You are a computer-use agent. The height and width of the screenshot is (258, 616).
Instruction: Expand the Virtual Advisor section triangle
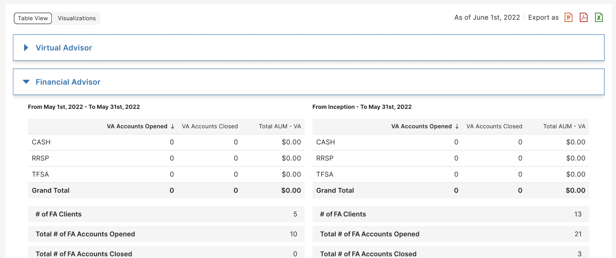(x=26, y=48)
